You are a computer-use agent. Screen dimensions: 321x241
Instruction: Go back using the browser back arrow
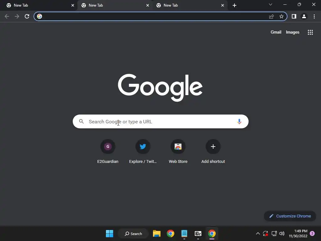7,16
